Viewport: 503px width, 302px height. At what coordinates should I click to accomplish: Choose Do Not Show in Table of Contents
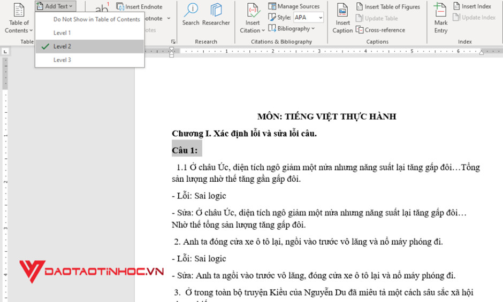coord(96,19)
